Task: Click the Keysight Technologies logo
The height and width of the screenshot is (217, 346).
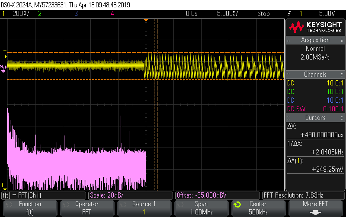Action: [315, 27]
